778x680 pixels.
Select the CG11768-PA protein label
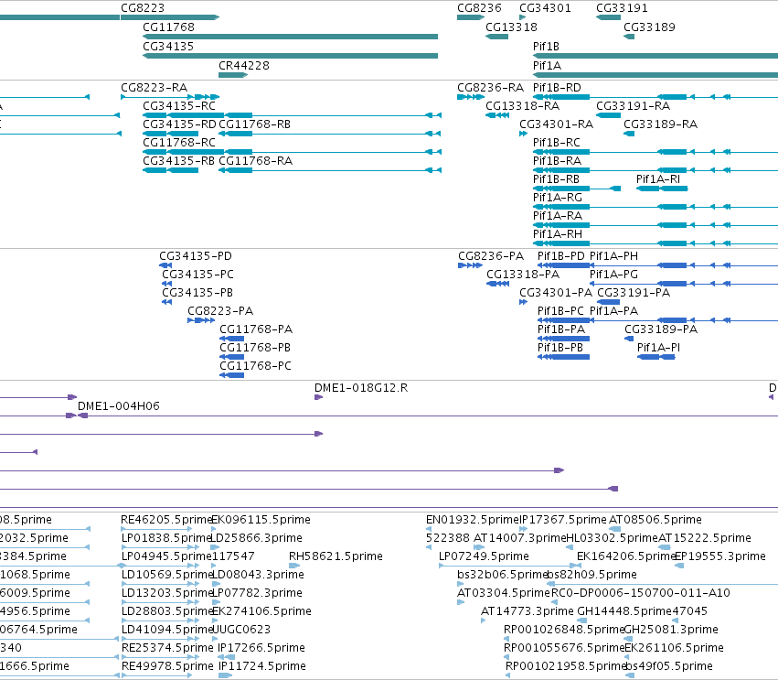[x=256, y=329]
